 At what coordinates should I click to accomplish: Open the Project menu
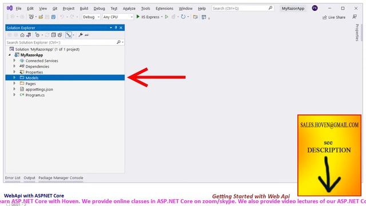pos(69,9)
